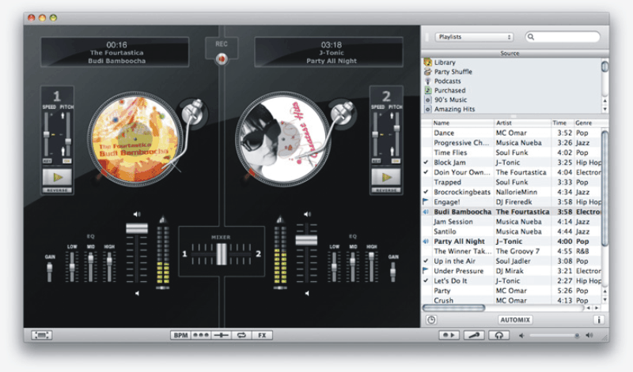633x372 pixels.
Task: Click the headphones button in bottom toolbar
Action: coord(498,336)
